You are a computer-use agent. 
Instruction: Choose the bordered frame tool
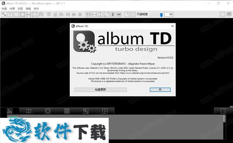[x=23, y=14]
